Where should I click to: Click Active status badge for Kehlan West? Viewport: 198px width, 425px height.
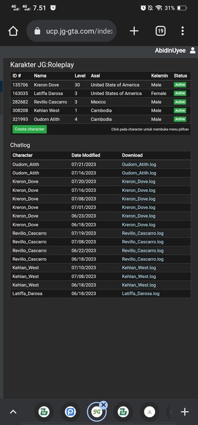(180, 110)
